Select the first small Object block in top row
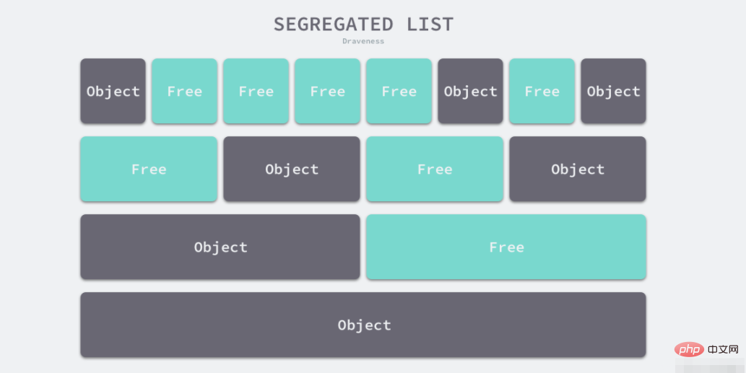746x373 pixels. click(113, 91)
